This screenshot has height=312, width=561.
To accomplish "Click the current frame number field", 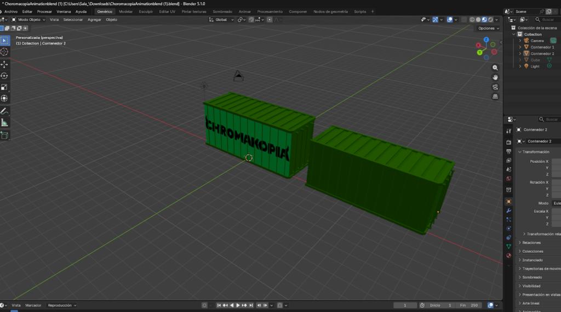I will [x=405, y=305].
